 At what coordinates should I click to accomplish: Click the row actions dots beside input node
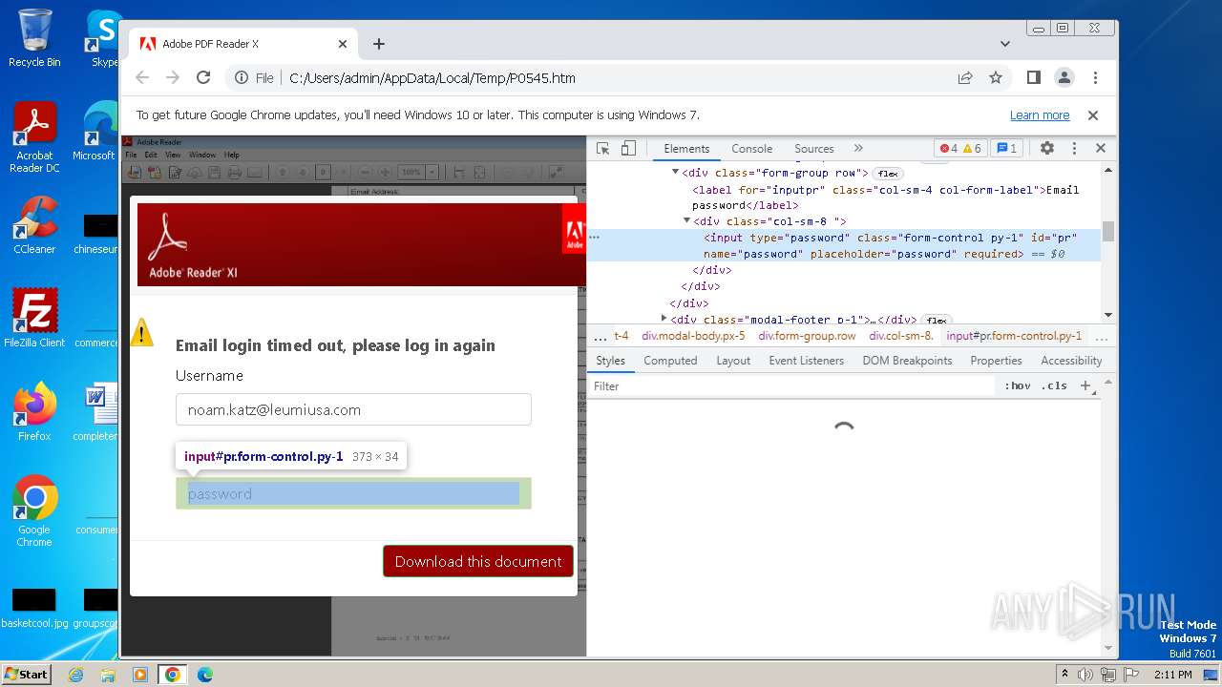595,237
